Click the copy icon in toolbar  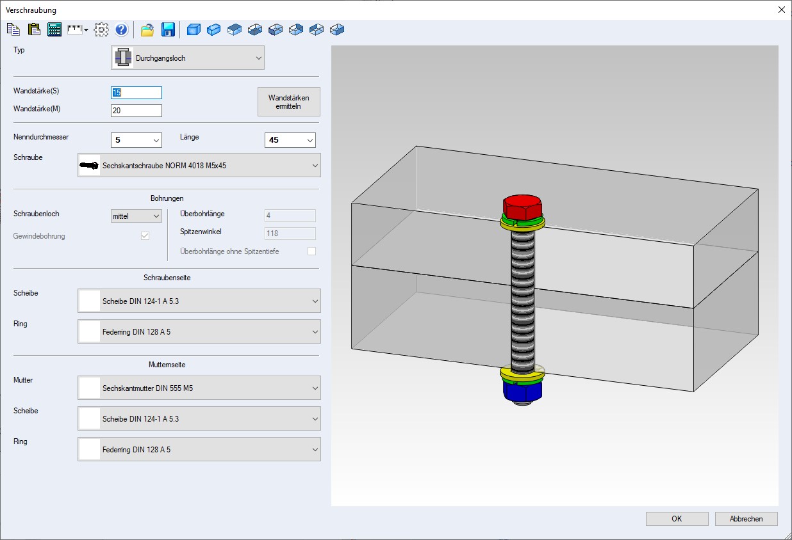(x=13, y=29)
